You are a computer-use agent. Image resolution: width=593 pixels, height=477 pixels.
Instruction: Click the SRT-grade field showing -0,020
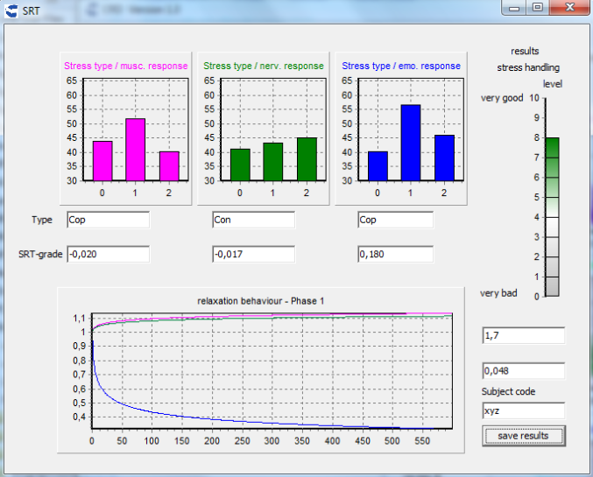click(108, 255)
